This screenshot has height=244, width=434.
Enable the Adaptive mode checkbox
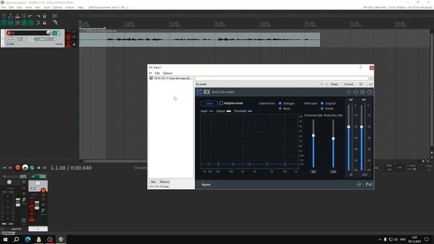(221, 103)
